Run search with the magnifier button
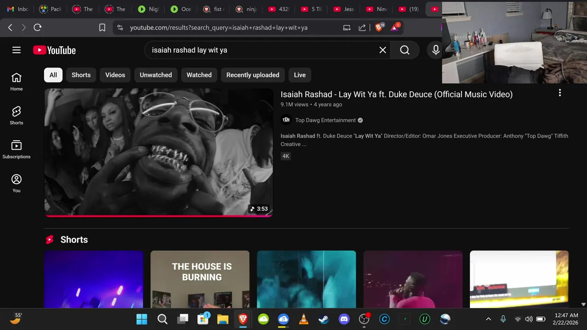This screenshot has width=587, height=330. [x=404, y=50]
